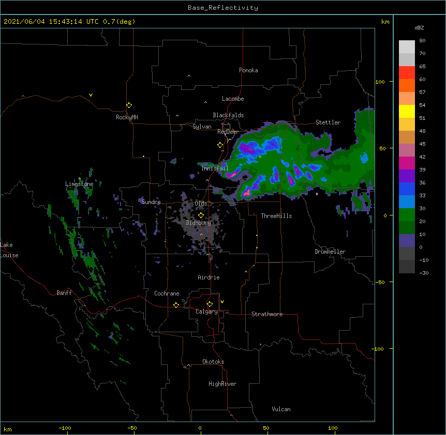The width and height of the screenshot is (446, 435).
Task: Click the Innisfail city label
Action: tap(215, 168)
